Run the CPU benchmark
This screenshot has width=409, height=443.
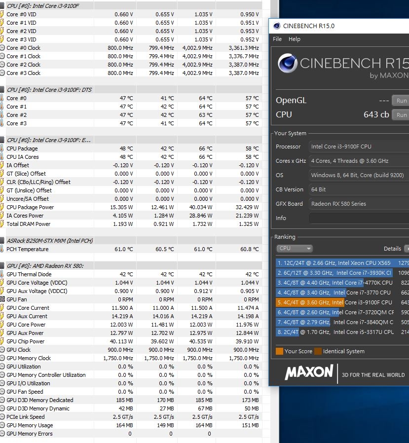point(401,115)
